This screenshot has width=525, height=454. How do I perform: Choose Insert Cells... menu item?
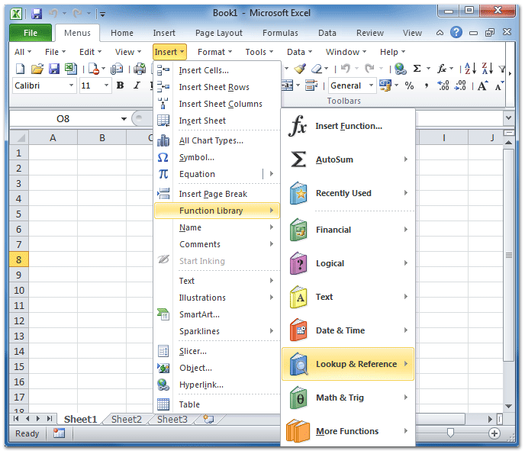217,70
